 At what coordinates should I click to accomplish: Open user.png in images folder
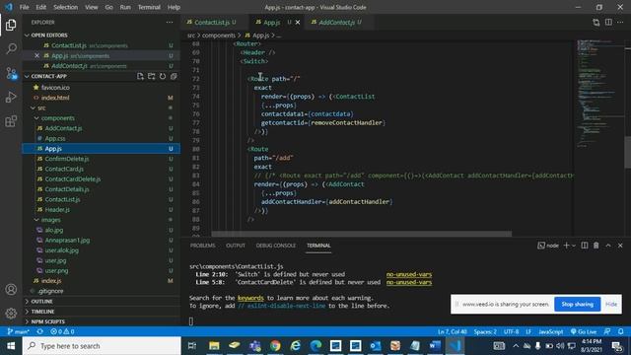pos(56,270)
